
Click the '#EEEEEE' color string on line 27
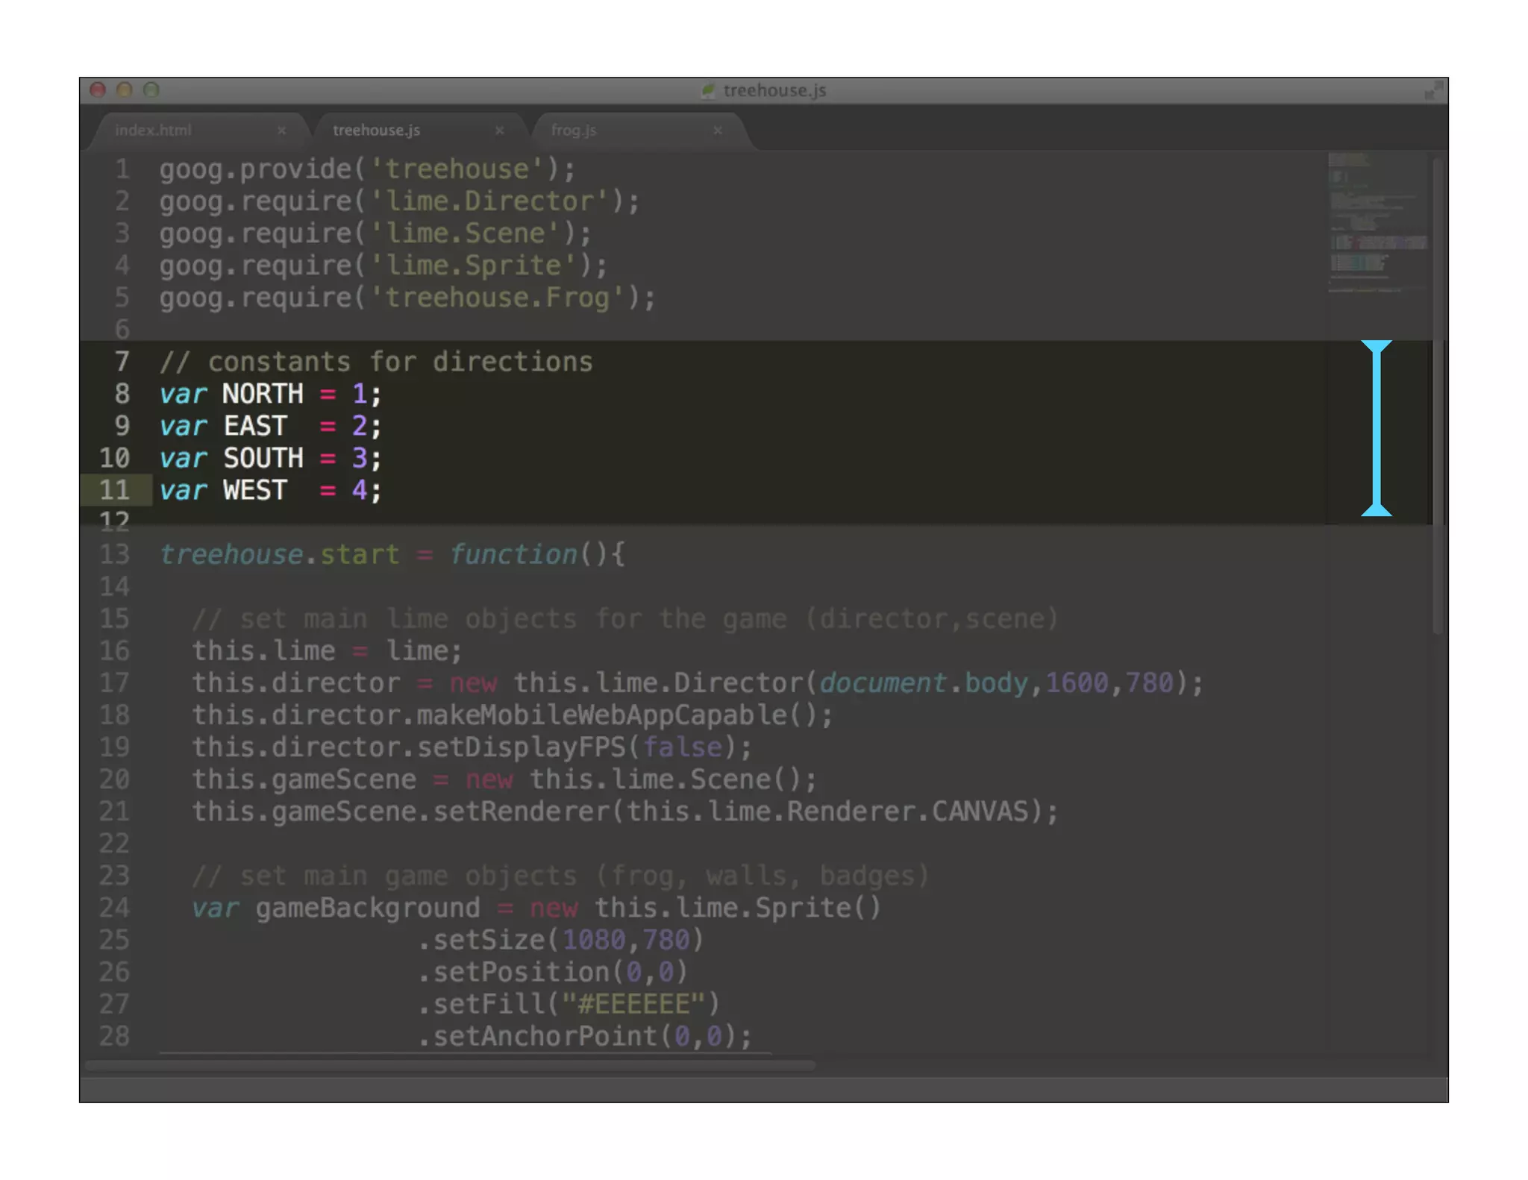tap(633, 1004)
